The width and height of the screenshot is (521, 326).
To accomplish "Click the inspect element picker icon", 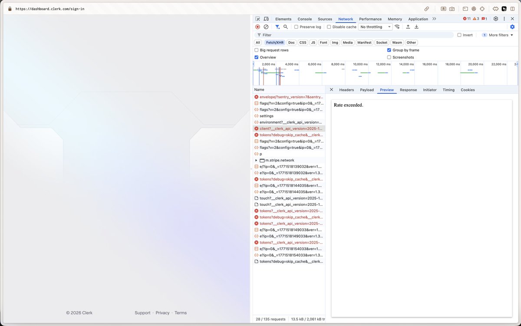I will tap(258, 19).
